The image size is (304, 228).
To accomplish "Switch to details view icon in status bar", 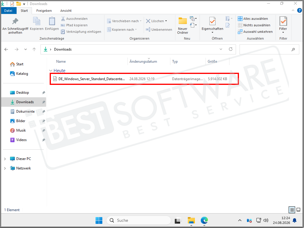I will click(292, 210).
